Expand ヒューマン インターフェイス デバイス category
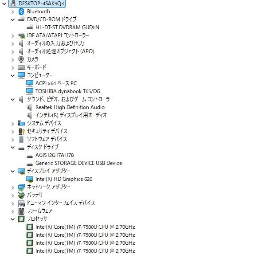254x254 pixels. 13,203
